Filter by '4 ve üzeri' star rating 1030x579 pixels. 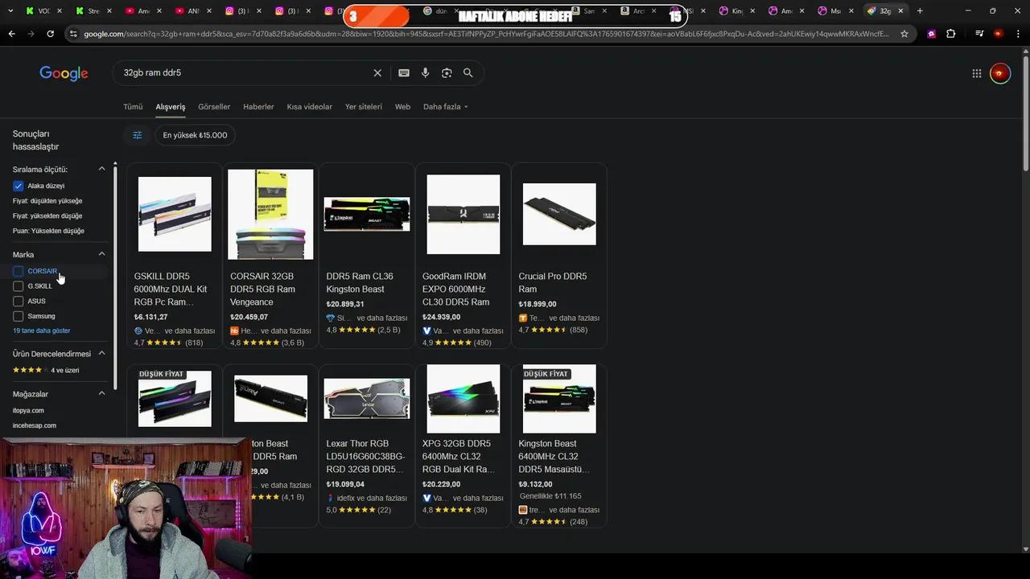coord(46,370)
